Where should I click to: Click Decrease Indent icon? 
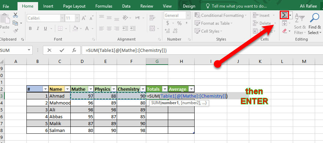(x=125, y=28)
